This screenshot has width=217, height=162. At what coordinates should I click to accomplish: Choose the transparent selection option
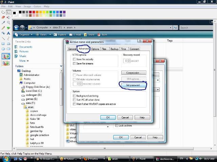click(6, 63)
